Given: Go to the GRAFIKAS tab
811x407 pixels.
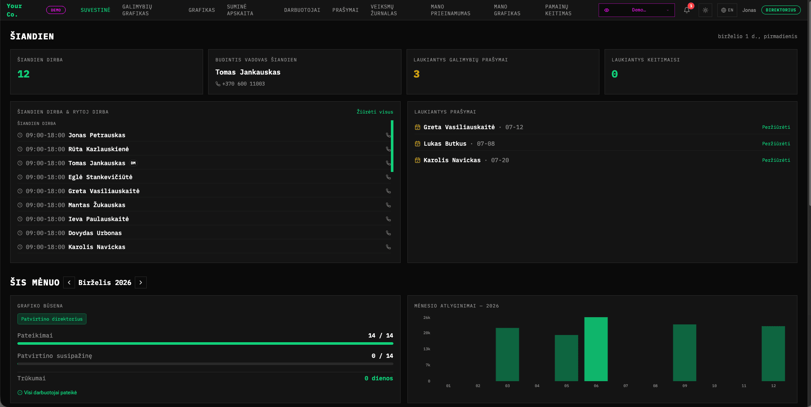Looking at the screenshot, I should click(x=202, y=10).
